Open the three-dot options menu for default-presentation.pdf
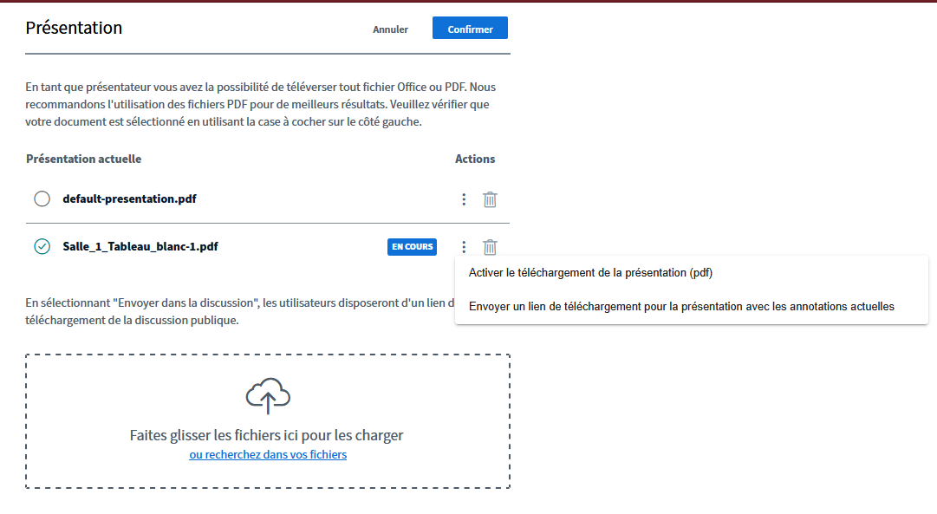The width and height of the screenshot is (937, 514). click(464, 199)
